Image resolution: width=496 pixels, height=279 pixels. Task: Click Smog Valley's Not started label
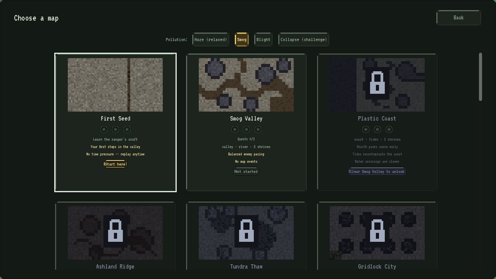pos(246,172)
